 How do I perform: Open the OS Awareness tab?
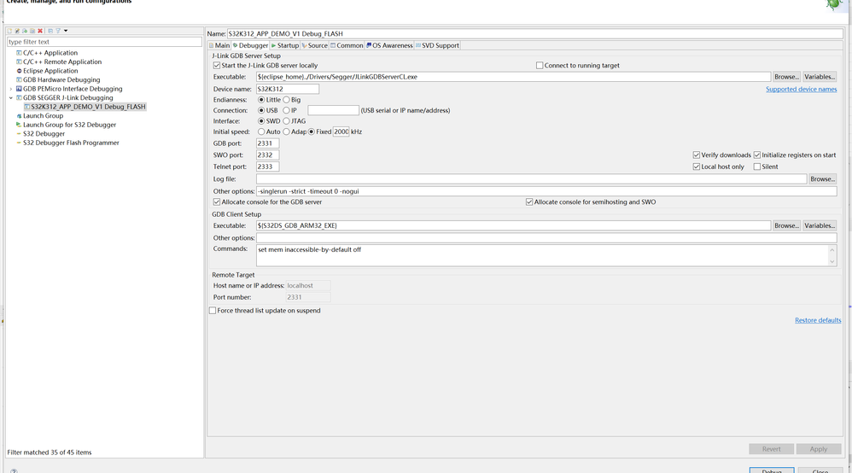pos(389,45)
